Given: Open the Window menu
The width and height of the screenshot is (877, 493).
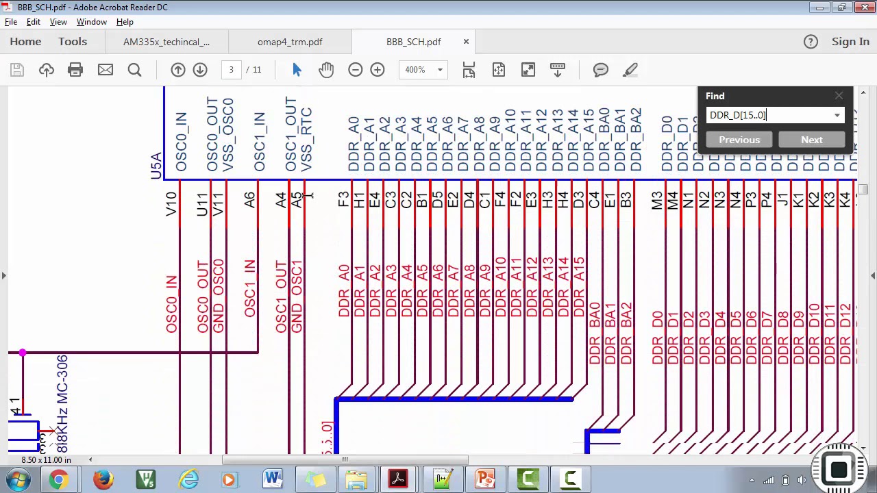Looking at the screenshot, I should (x=92, y=22).
